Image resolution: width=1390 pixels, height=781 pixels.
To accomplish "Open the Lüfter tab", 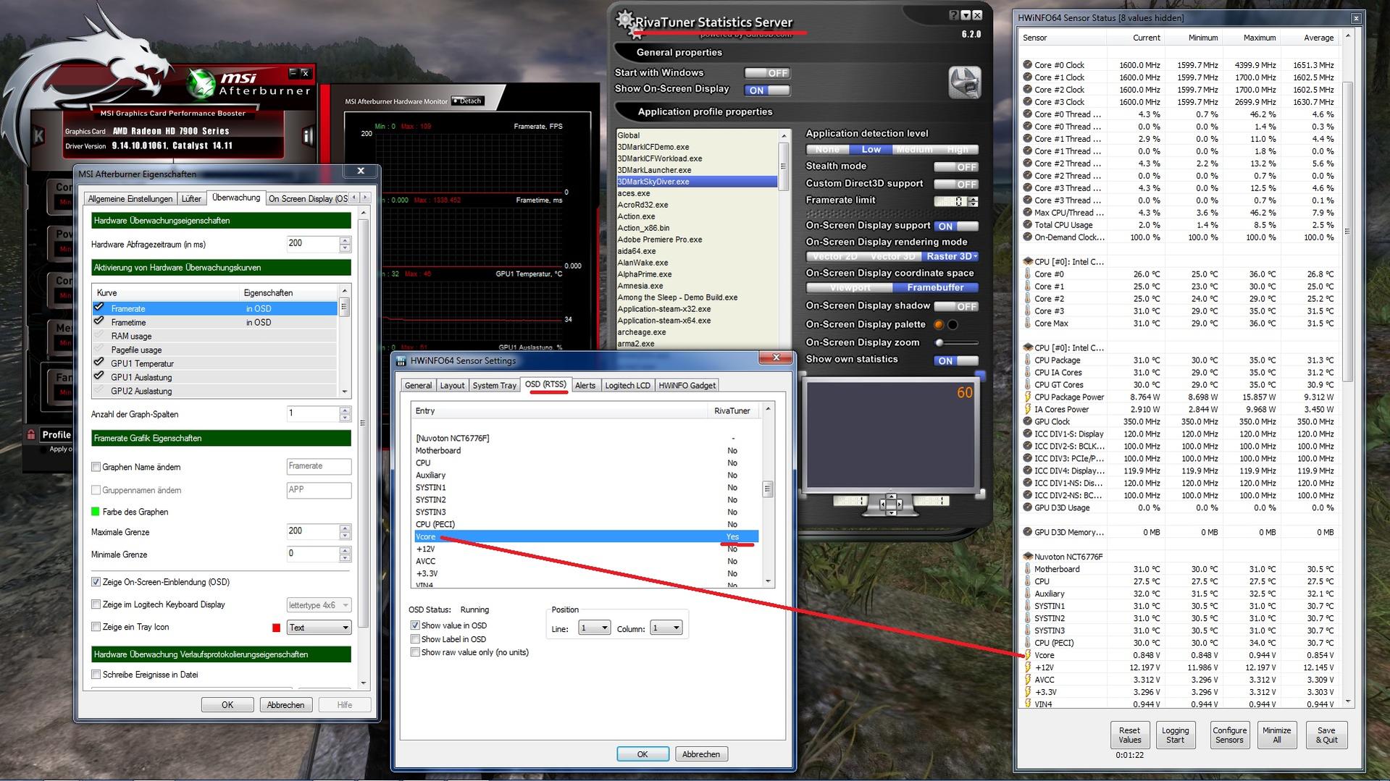I will pyautogui.click(x=191, y=199).
